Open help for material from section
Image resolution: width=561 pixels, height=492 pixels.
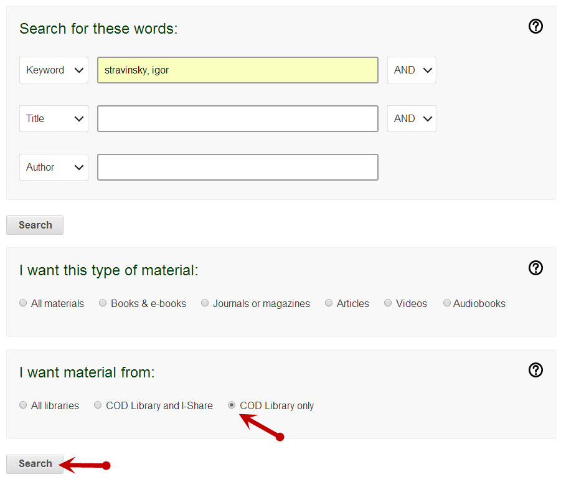pos(535,370)
